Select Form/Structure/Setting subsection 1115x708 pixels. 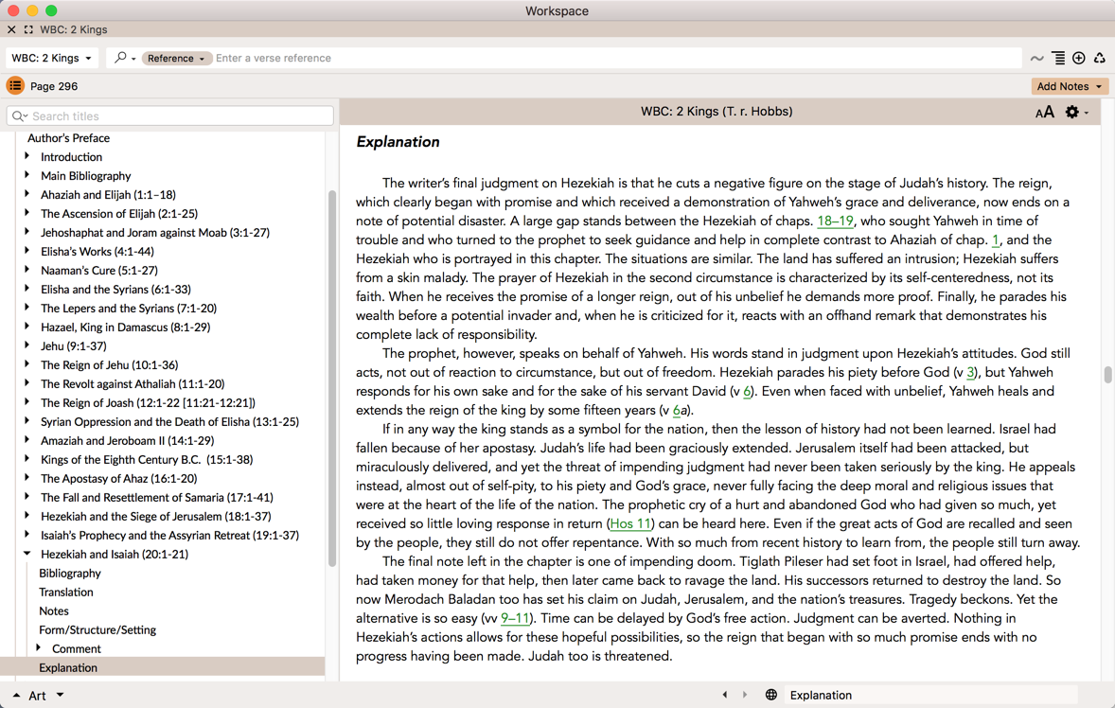(97, 629)
